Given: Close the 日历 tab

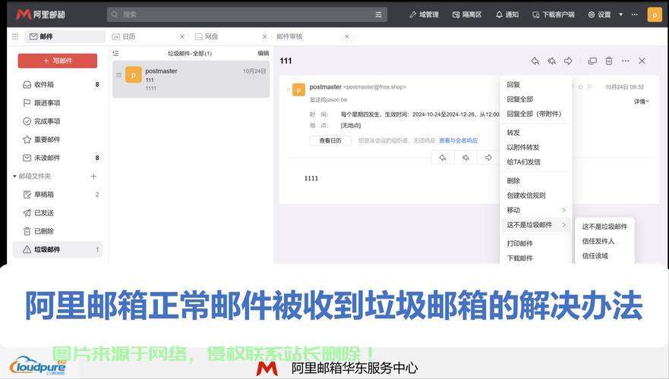Looking at the screenshot, I should (182, 36).
